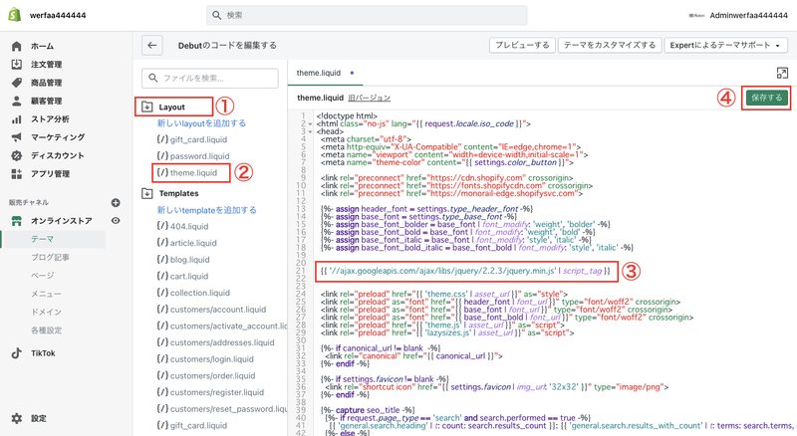Open password.liquid layout file
This screenshot has height=436, width=797.
point(192,156)
